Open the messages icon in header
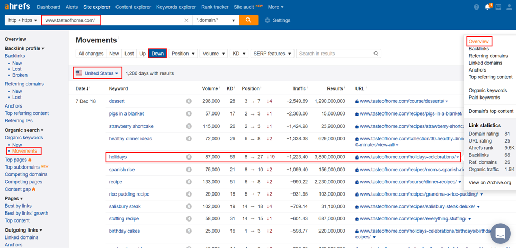Viewport: 516px width, 248px height. tap(499, 7)
